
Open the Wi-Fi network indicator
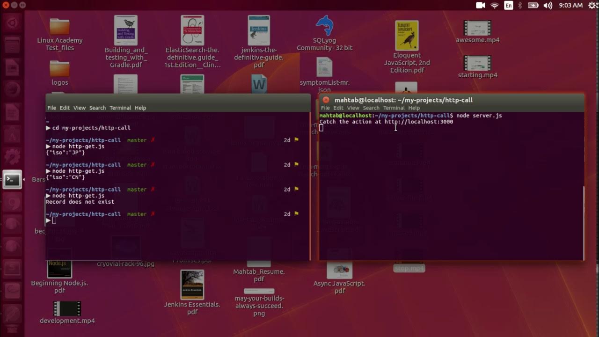pyautogui.click(x=495, y=5)
